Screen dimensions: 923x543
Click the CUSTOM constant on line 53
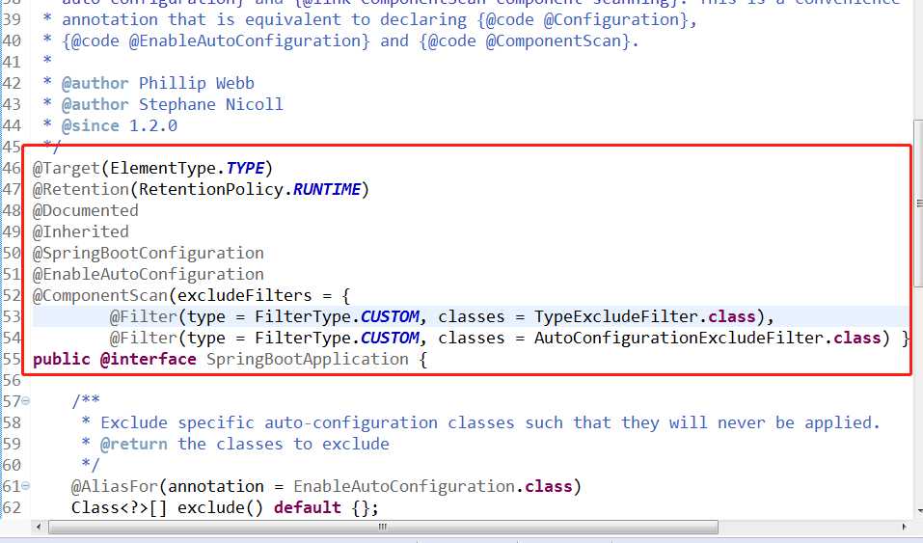pyautogui.click(x=390, y=317)
